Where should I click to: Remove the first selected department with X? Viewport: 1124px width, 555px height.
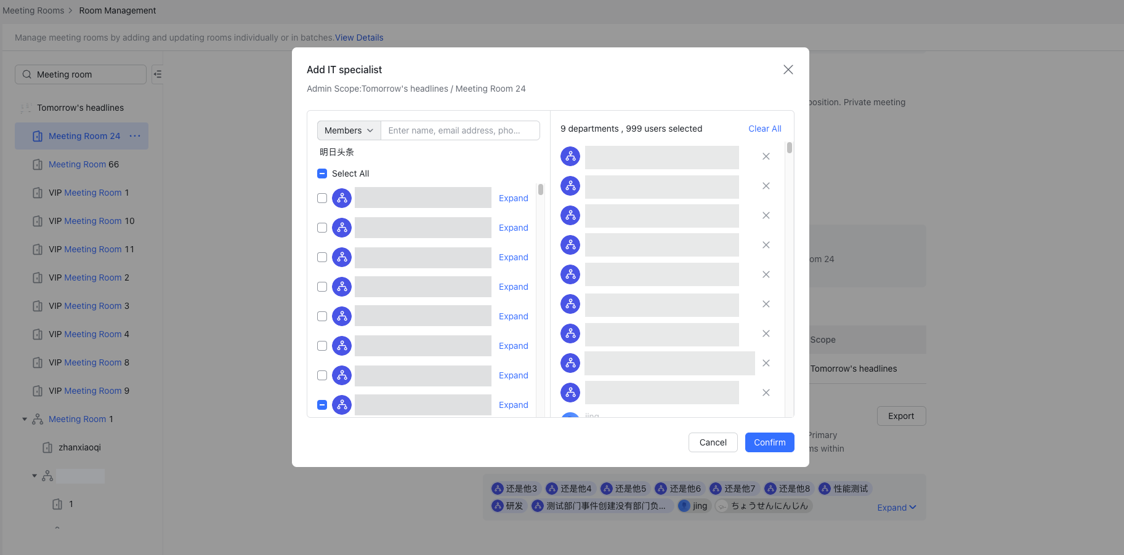click(x=766, y=156)
